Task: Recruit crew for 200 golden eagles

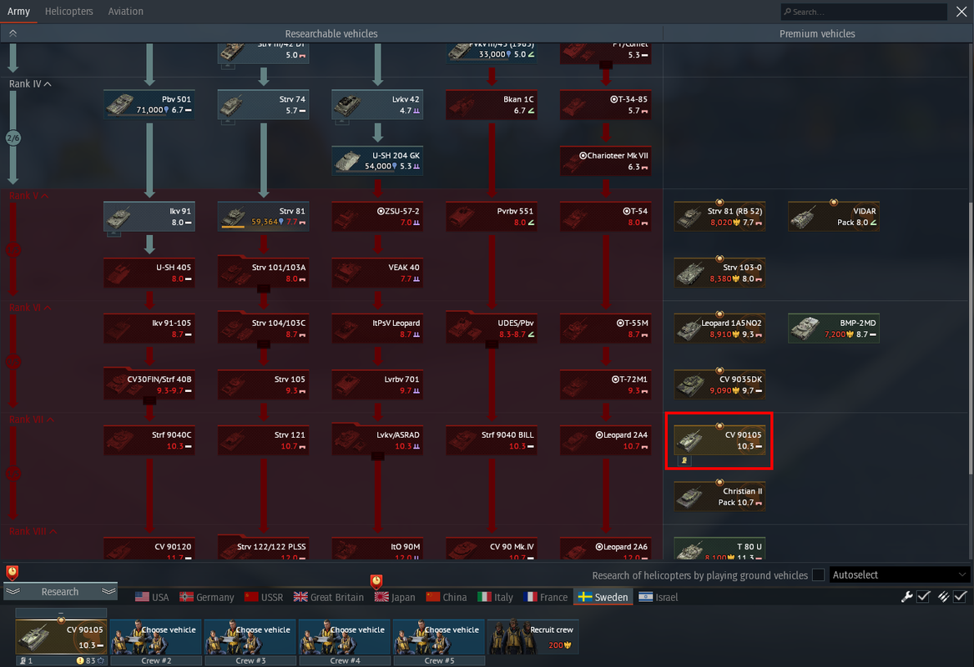Action: (x=533, y=637)
